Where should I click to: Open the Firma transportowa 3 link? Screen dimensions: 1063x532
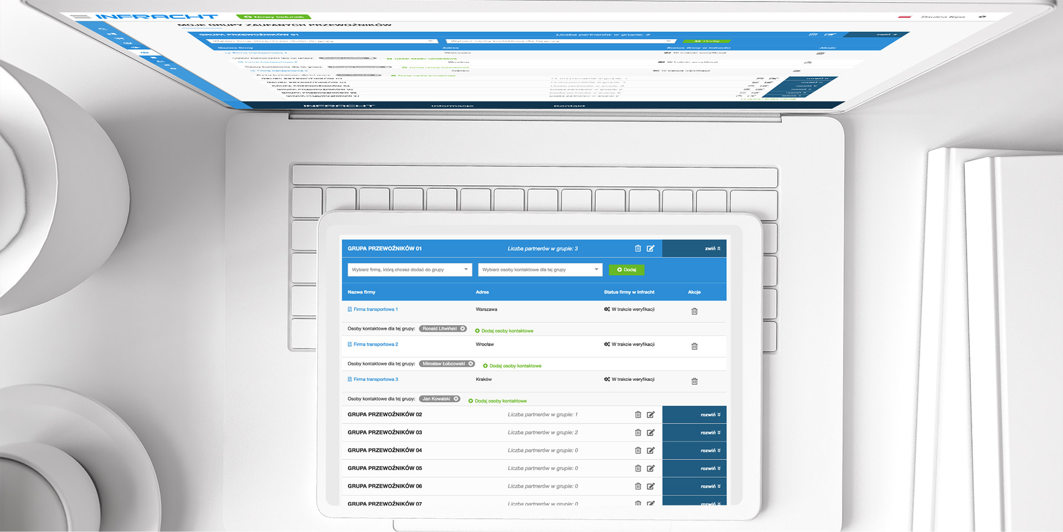coord(373,379)
